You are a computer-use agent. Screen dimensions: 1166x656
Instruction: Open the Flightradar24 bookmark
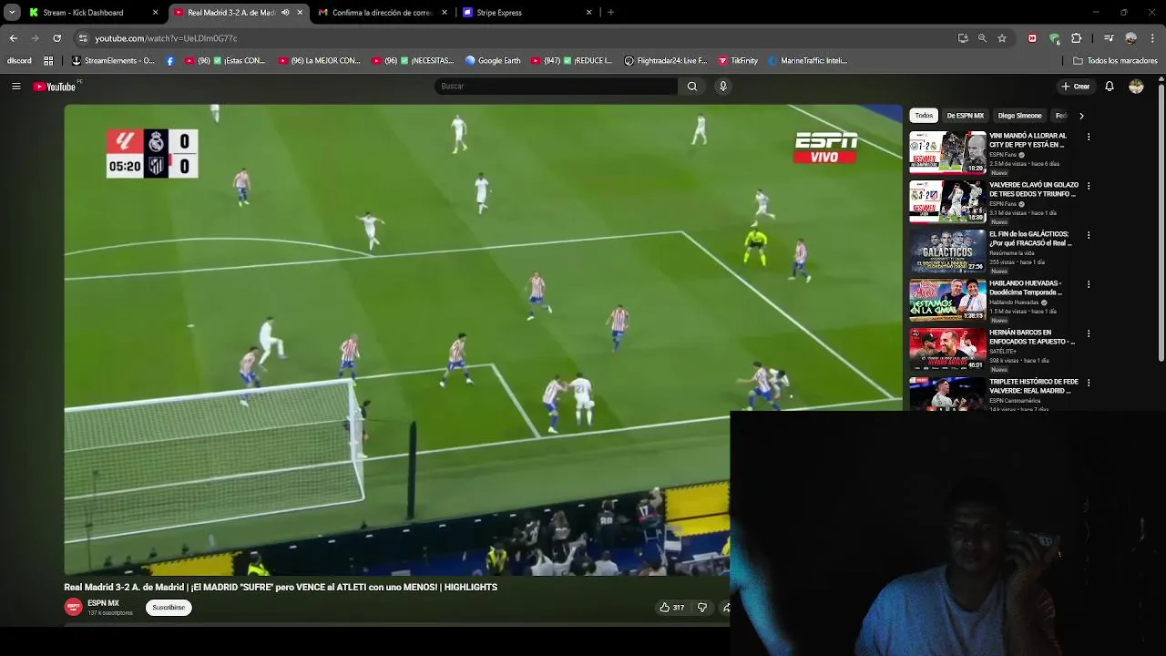click(665, 61)
